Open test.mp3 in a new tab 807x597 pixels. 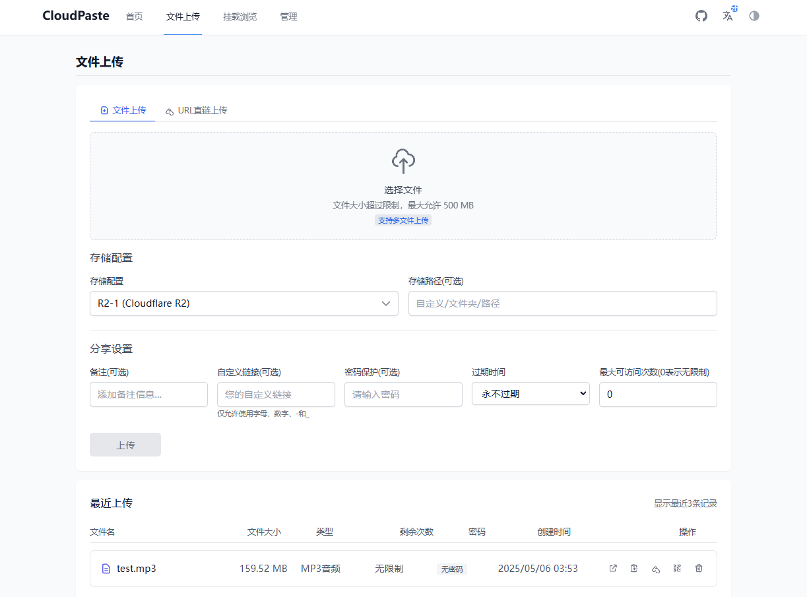point(613,568)
